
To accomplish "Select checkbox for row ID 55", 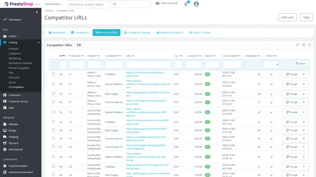I will [53, 112].
